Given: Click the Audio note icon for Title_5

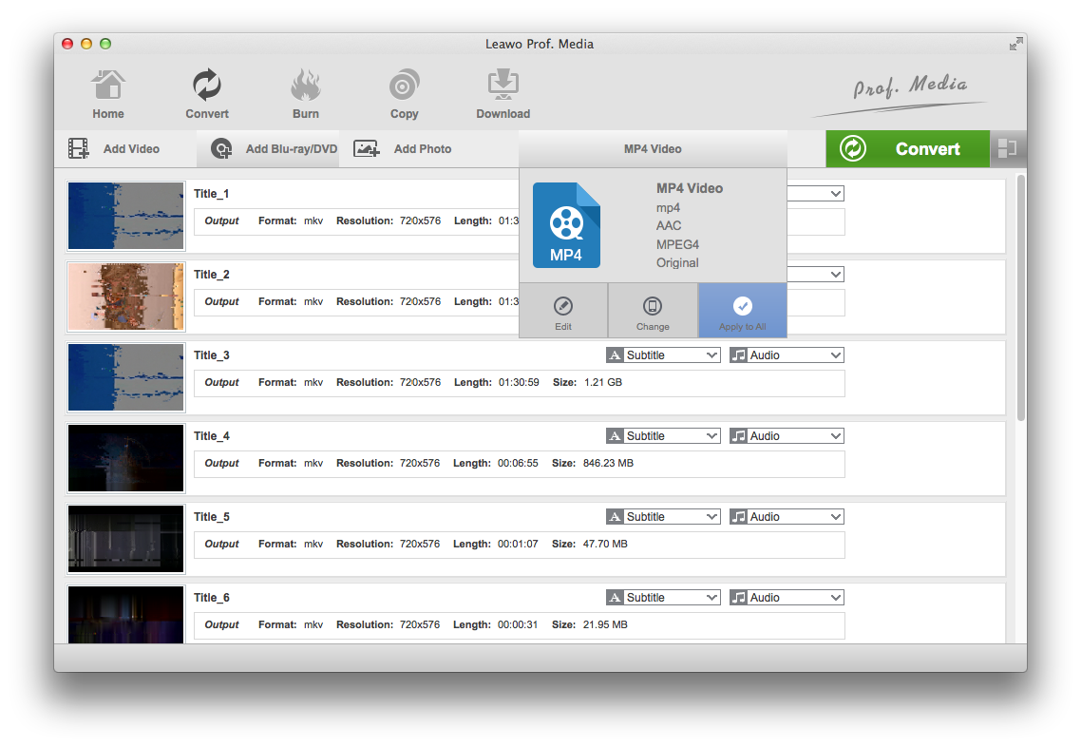Looking at the screenshot, I should pos(738,517).
